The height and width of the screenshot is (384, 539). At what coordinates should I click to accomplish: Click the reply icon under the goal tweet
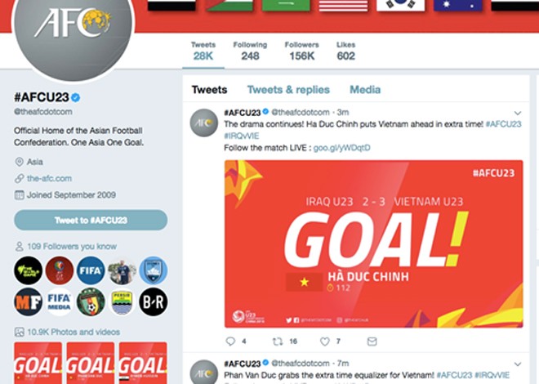click(230, 341)
